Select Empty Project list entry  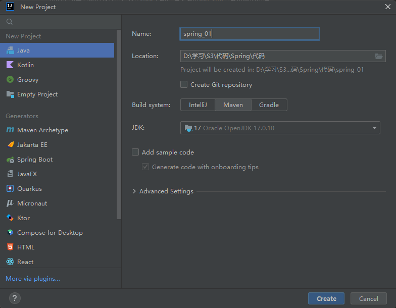coord(57,94)
